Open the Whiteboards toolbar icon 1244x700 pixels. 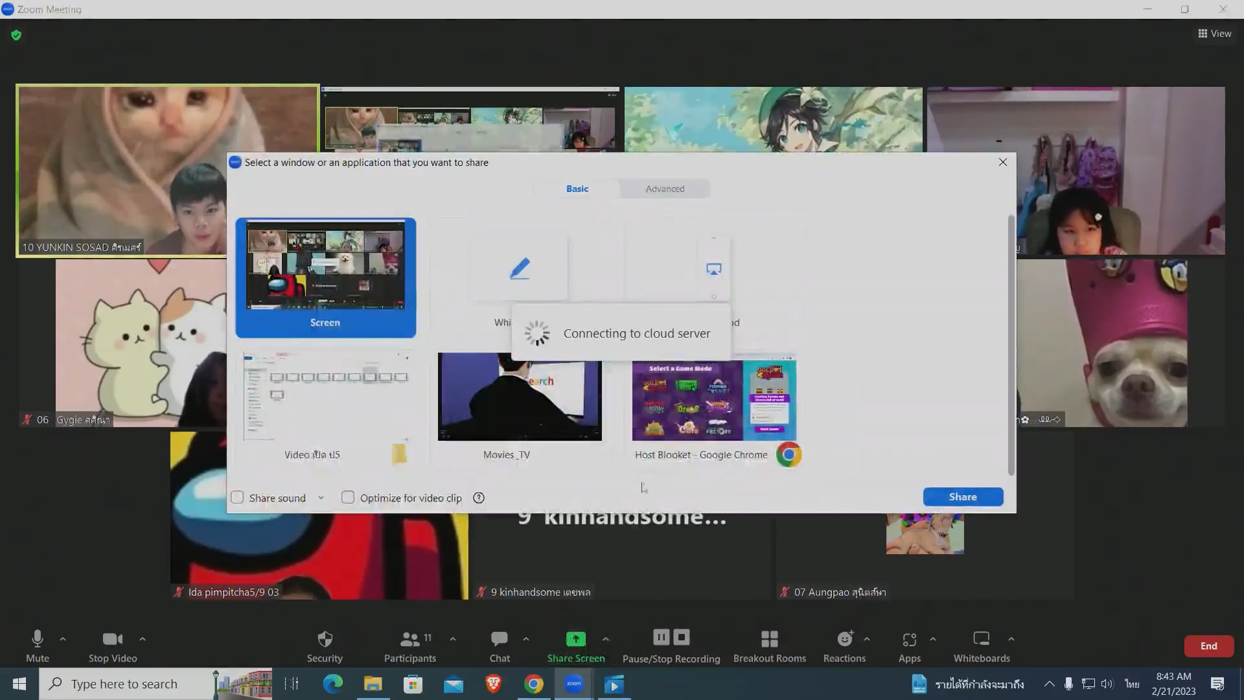click(981, 639)
